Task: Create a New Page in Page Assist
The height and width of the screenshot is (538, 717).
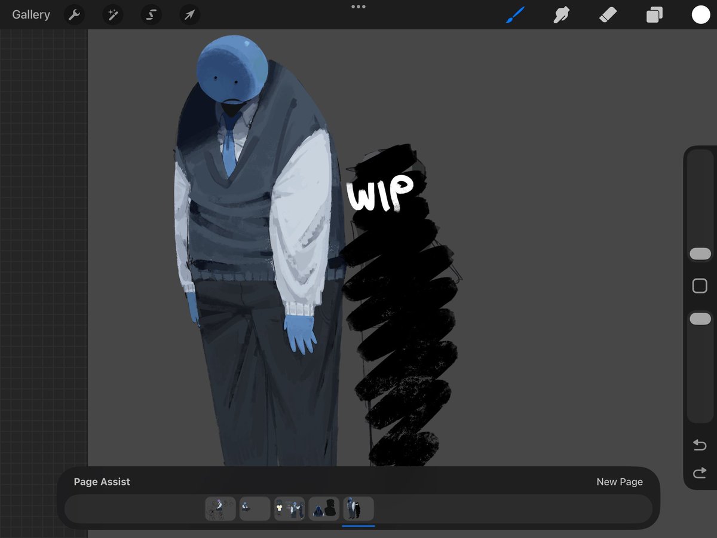Action: click(x=620, y=482)
